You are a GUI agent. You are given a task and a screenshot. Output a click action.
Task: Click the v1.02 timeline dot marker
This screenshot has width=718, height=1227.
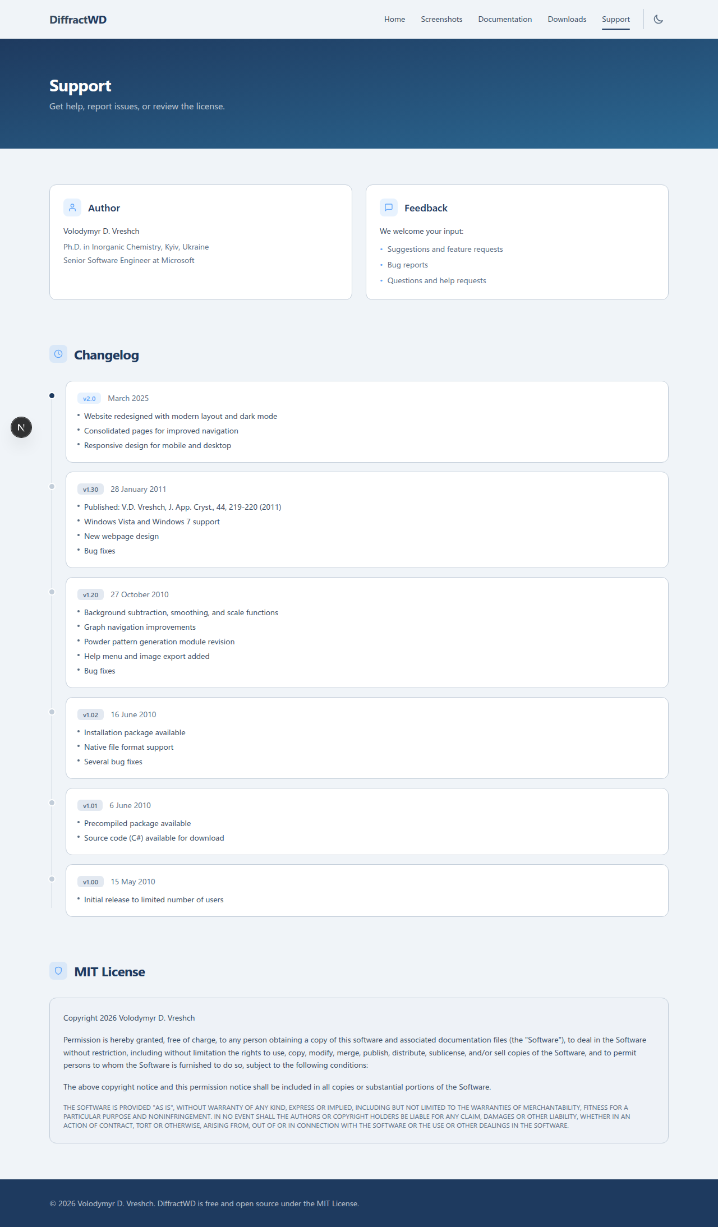52,712
